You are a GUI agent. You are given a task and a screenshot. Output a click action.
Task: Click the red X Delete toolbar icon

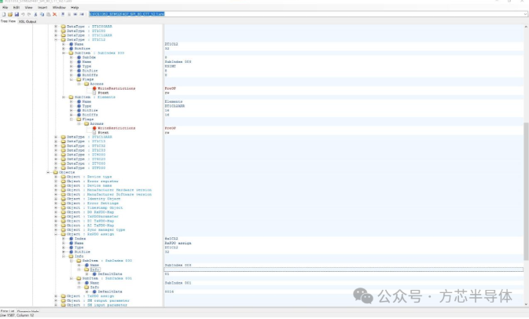click(x=55, y=14)
